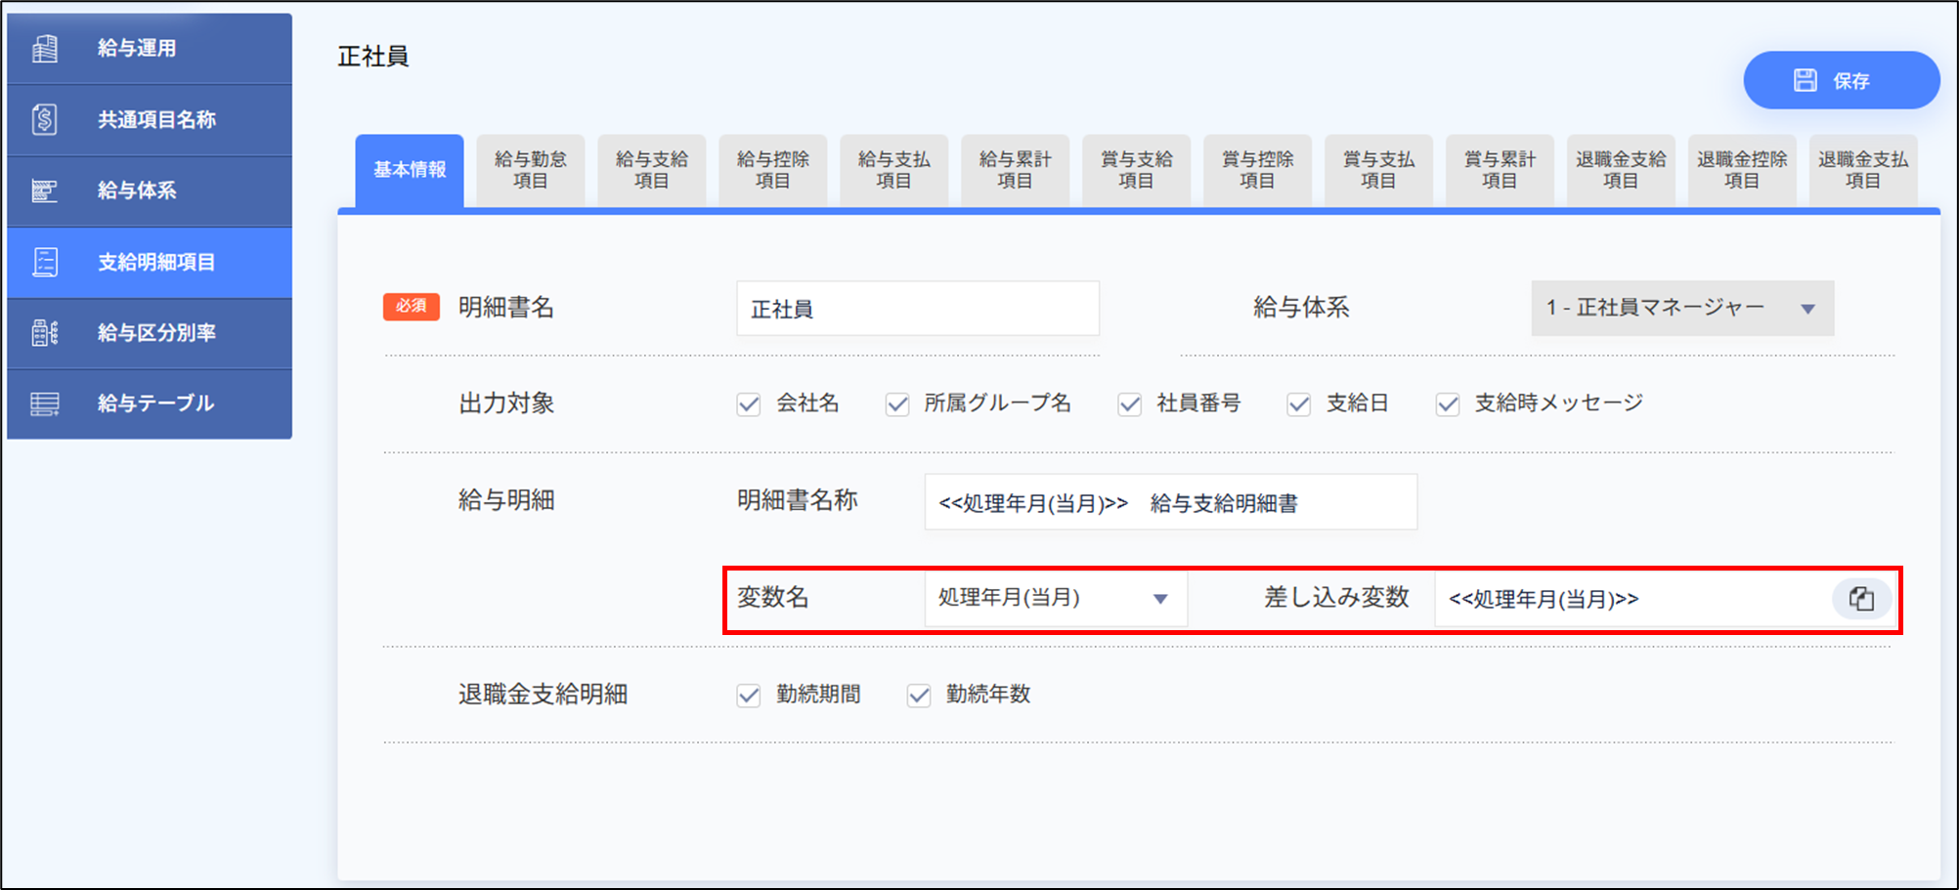Viewport: 1959px width, 890px height.
Task: Click the 給与テーブル table icon in sidebar
Action: pos(45,403)
